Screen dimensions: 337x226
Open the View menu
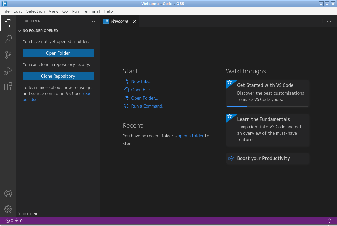[x=54, y=11]
